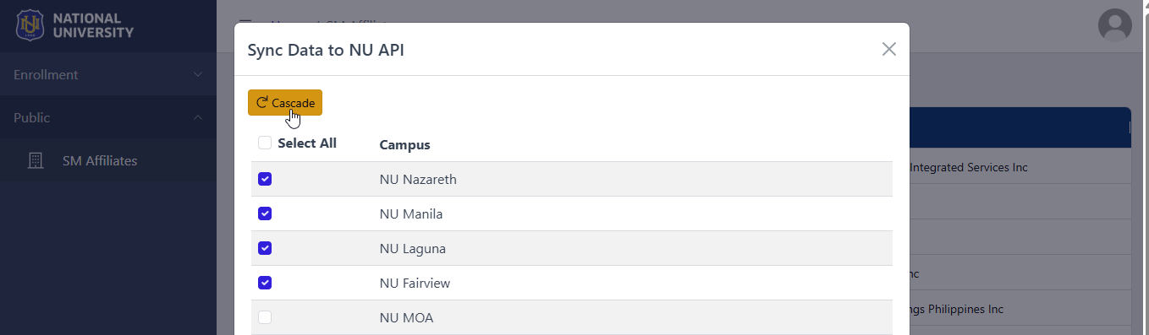
Task: Toggle the hamburger menu icon
Action: (x=245, y=25)
